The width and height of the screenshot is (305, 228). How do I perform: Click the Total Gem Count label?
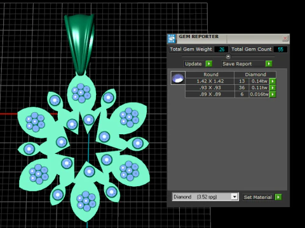click(252, 49)
